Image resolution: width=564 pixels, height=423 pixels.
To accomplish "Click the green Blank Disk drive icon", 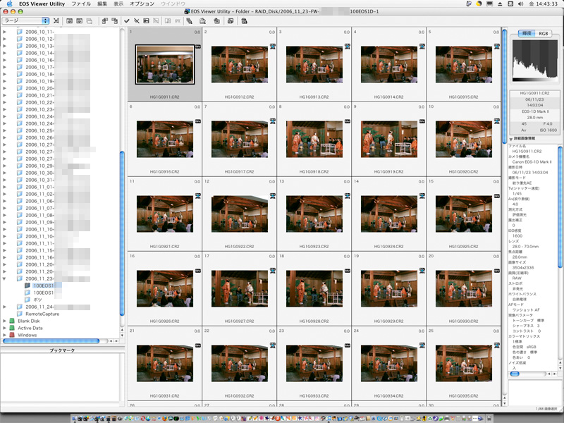I will click(x=12, y=321).
